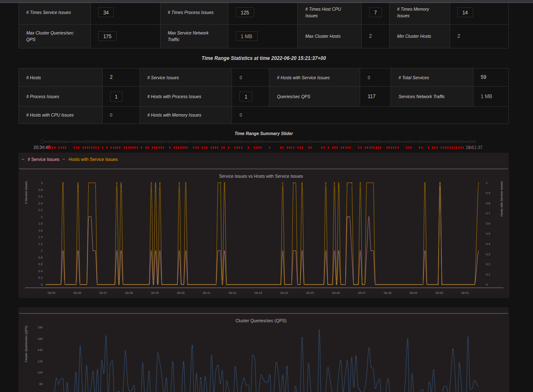This screenshot has height=392, width=533.
Task: Click the # Times Memory Issues label
Action: [413, 12]
